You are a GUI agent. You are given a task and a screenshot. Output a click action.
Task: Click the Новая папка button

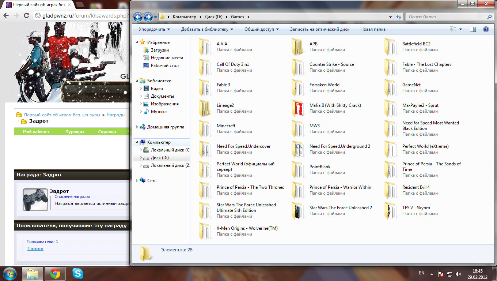(372, 29)
